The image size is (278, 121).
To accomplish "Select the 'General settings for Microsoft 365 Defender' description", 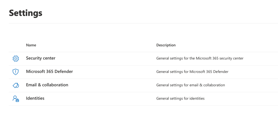I will (x=192, y=72).
